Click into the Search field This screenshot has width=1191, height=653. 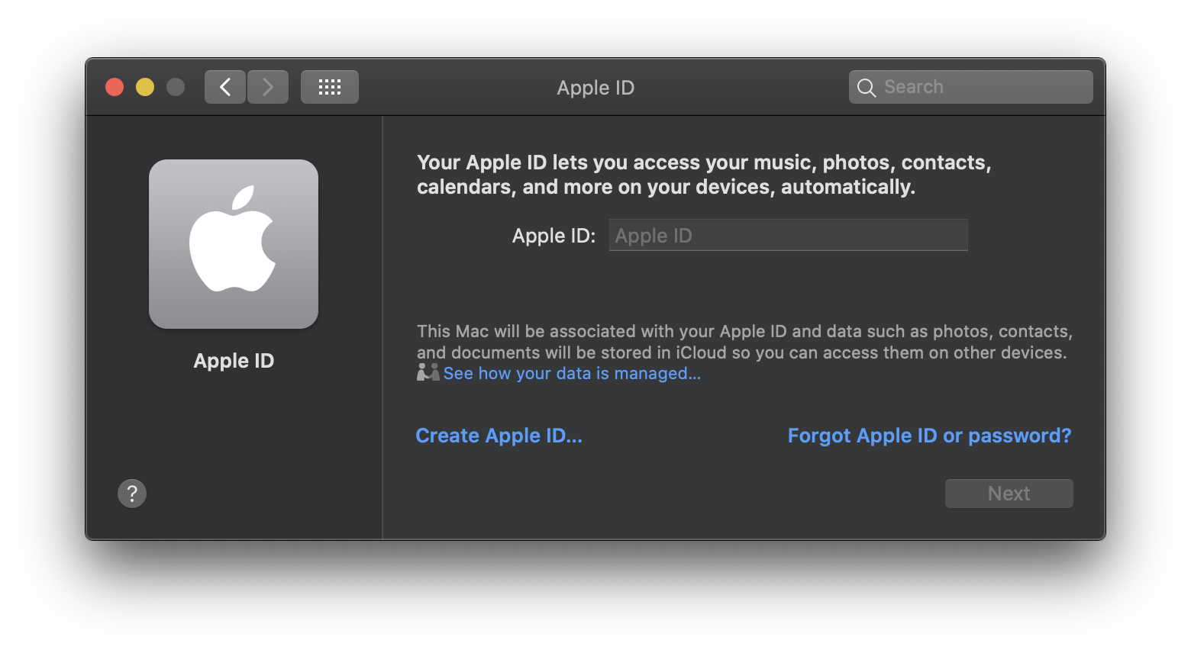971,87
